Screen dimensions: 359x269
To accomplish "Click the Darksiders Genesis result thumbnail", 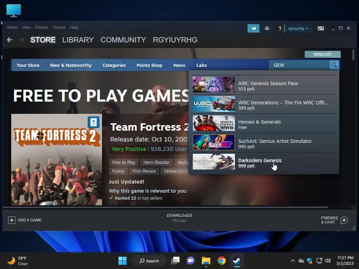I will 214,162.
